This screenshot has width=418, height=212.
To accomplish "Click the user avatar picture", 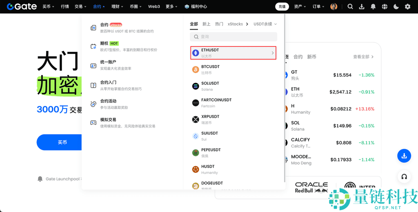I will [334, 7].
